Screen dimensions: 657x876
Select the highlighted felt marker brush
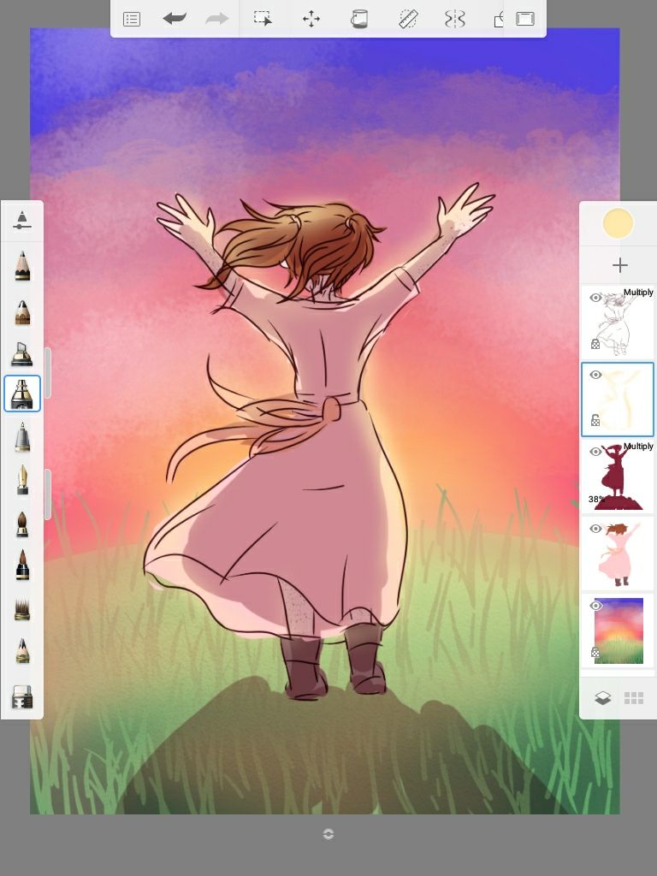[22, 394]
